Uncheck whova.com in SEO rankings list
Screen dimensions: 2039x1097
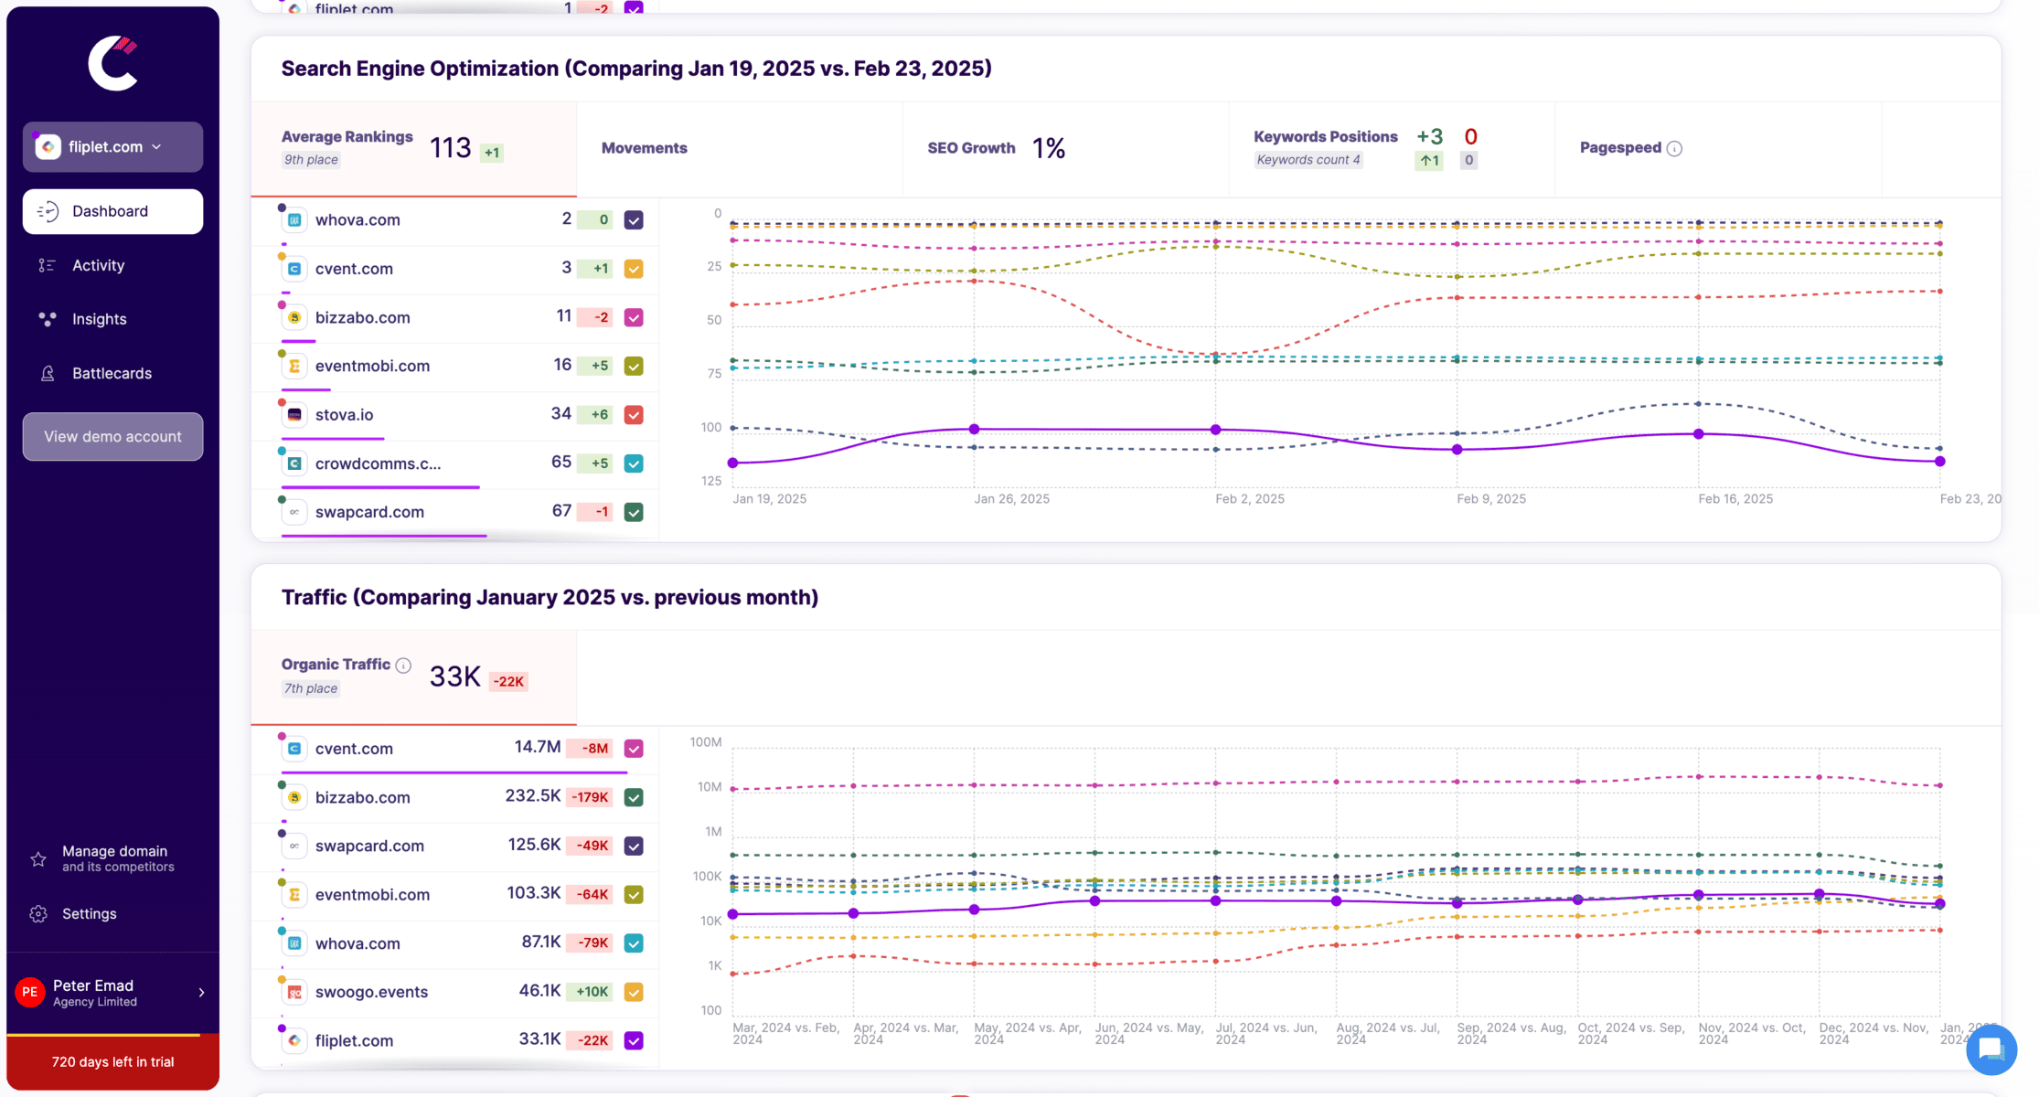[634, 220]
